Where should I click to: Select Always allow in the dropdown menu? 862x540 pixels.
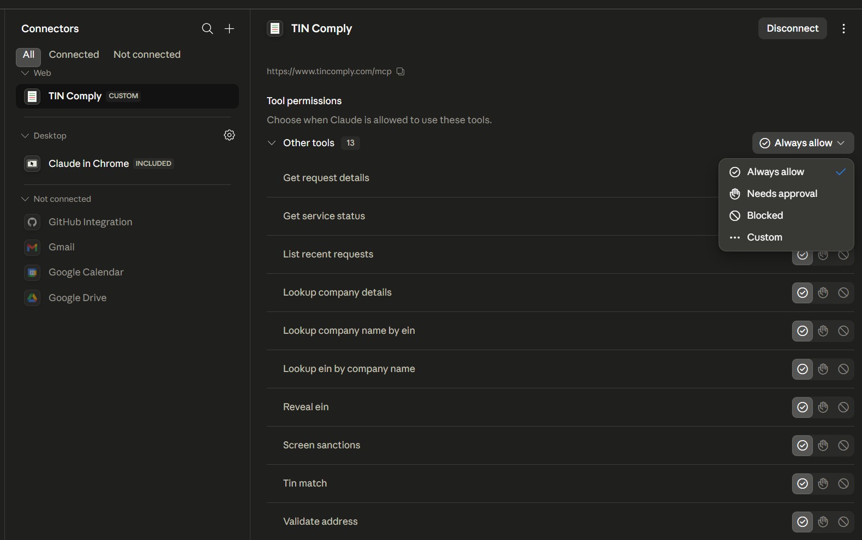pos(786,172)
